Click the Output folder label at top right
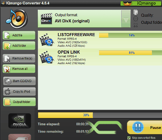Image resolution: width=162 pixels, height=140 pixels. (x=152, y=22)
